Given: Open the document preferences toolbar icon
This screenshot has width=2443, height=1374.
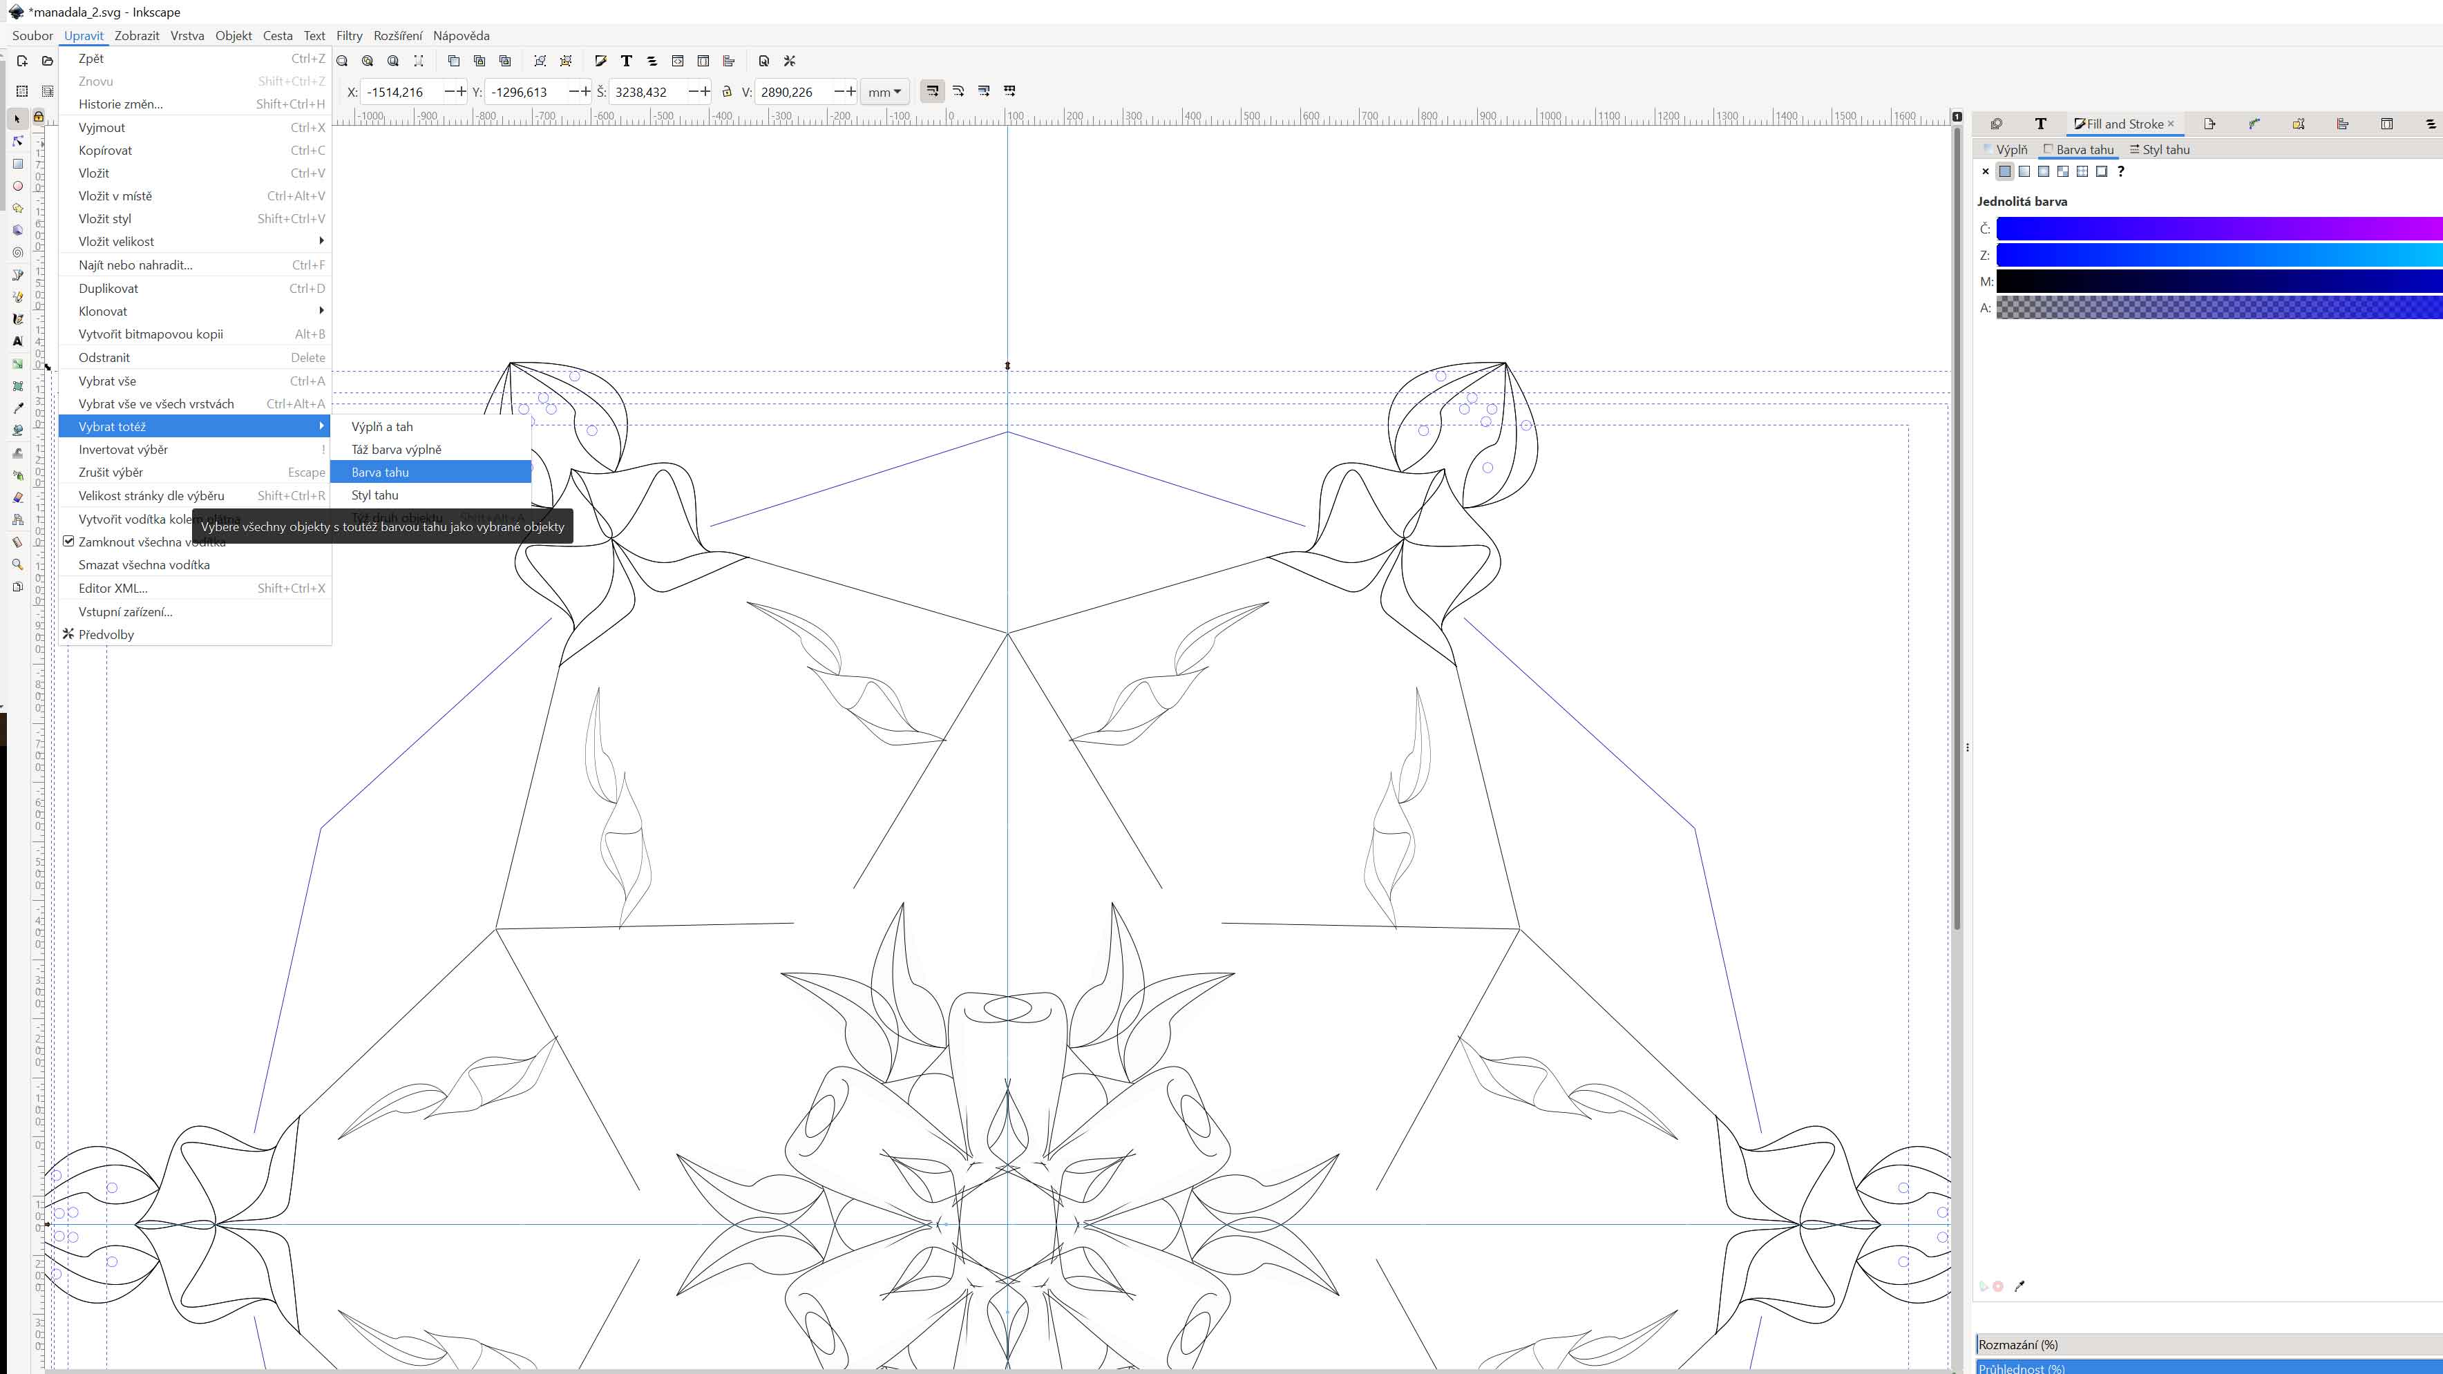Looking at the screenshot, I should pyautogui.click(x=763, y=61).
